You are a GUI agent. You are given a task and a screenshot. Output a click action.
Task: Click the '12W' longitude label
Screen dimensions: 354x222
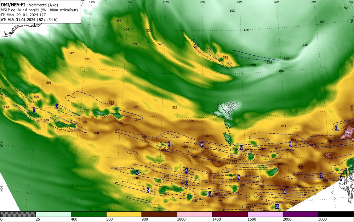tap(129, 2)
